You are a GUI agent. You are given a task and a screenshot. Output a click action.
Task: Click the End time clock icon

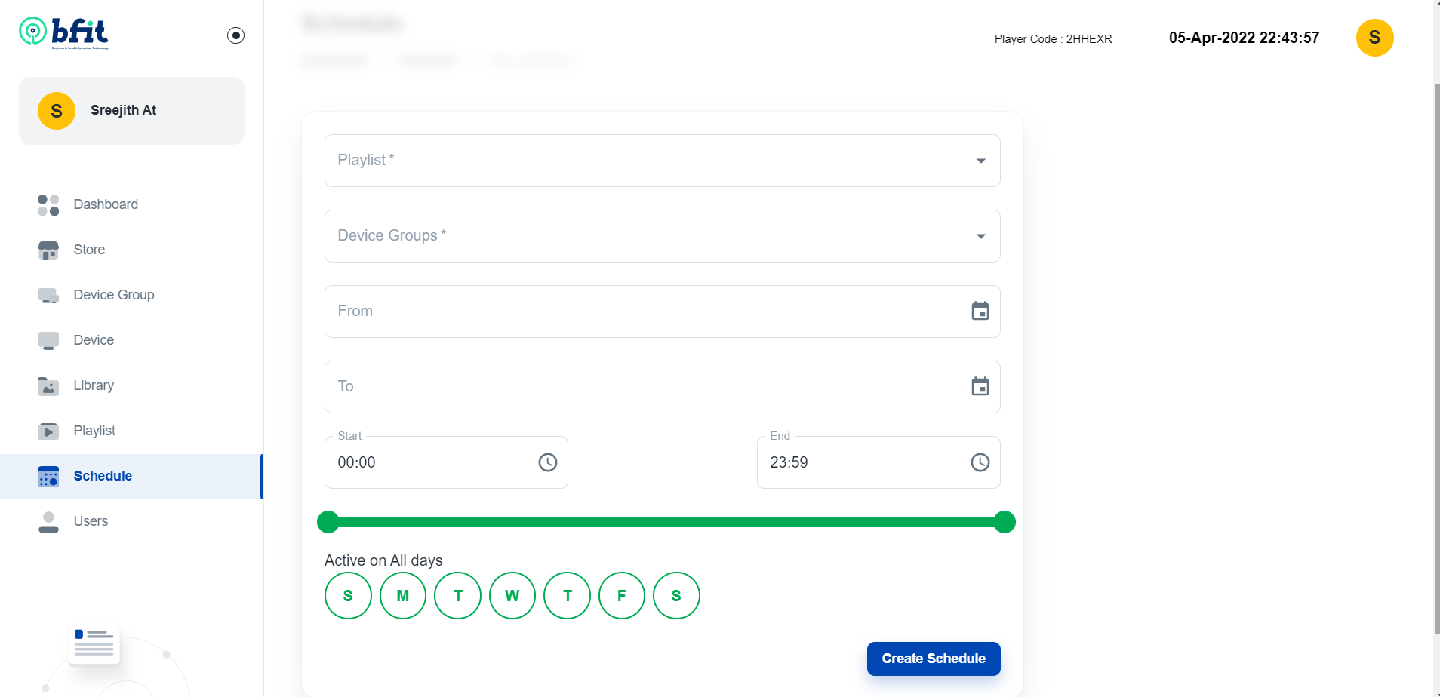coord(980,462)
